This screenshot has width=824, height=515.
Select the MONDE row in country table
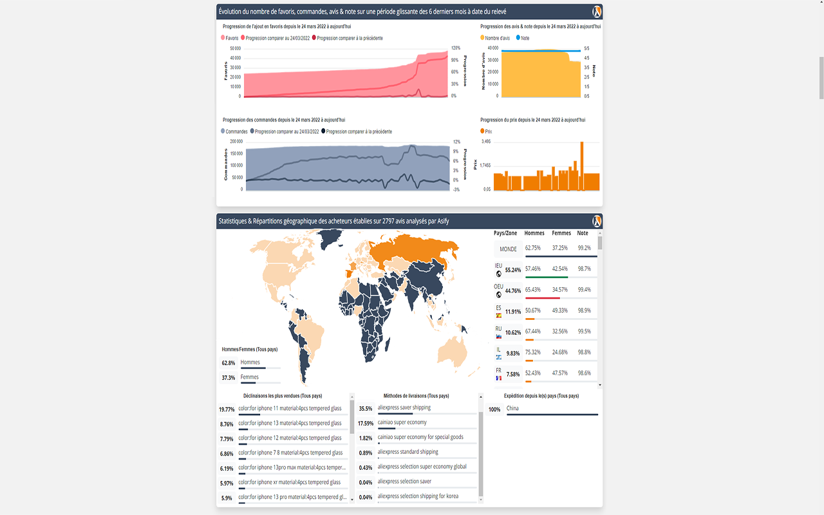click(508, 249)
